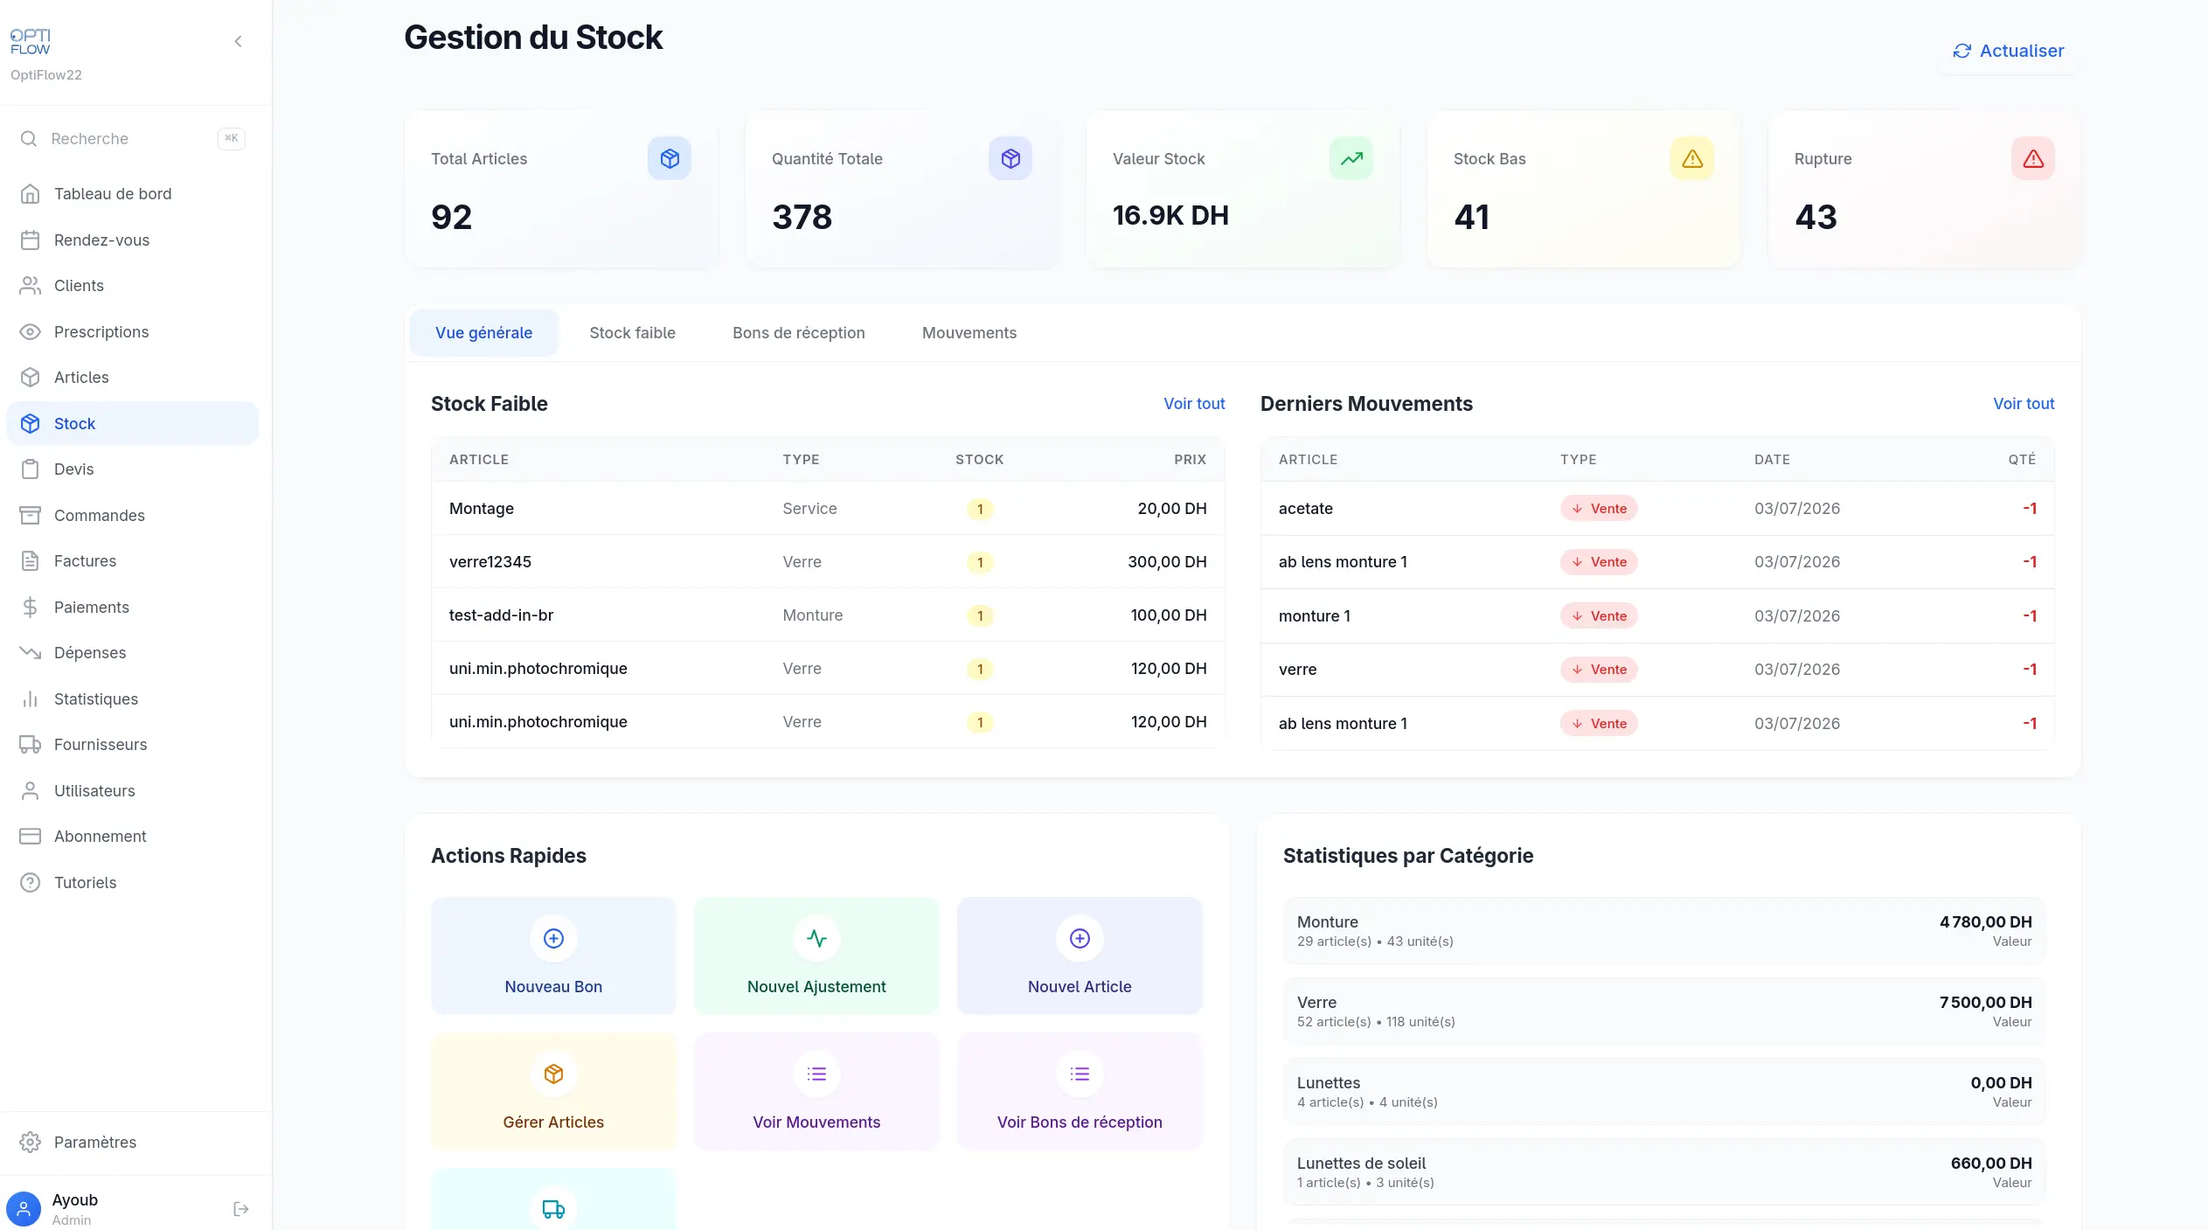Image resolution: width=2208 pixels, height=1230 pixels.
Task: Open Commandes archive icon
Action: point(31,516)
